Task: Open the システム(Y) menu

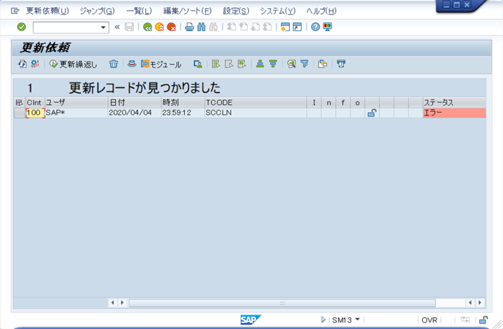Action: [278, 11]
